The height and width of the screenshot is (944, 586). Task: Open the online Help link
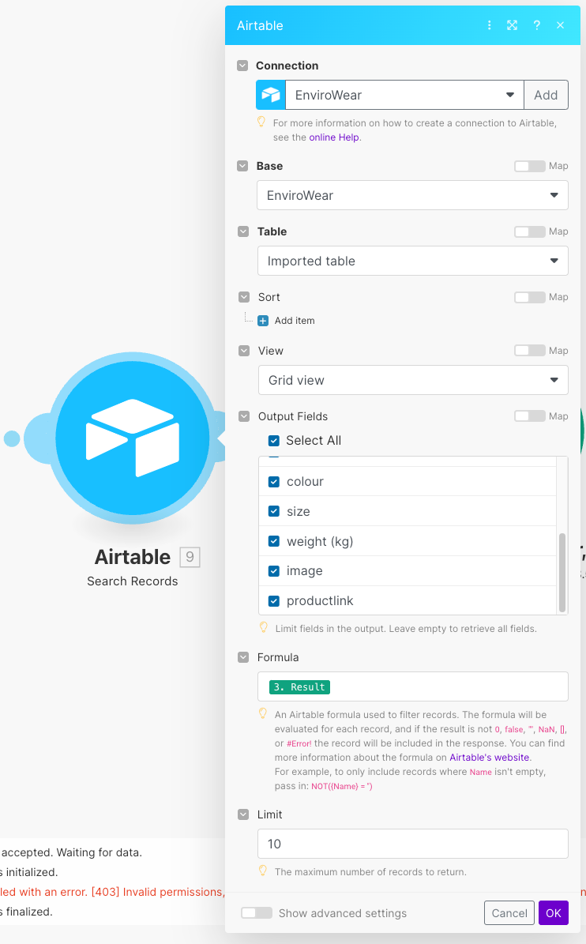coord(334,137)
